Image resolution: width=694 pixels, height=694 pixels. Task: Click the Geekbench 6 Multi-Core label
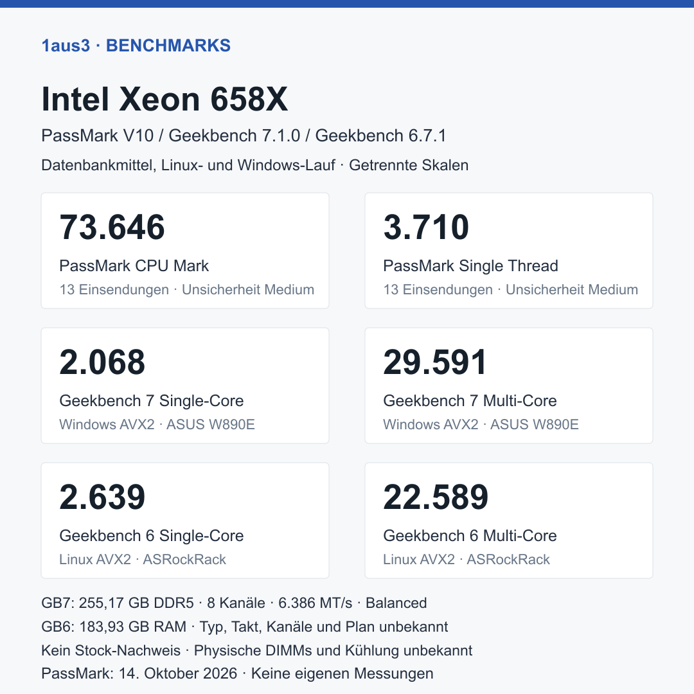470,535
